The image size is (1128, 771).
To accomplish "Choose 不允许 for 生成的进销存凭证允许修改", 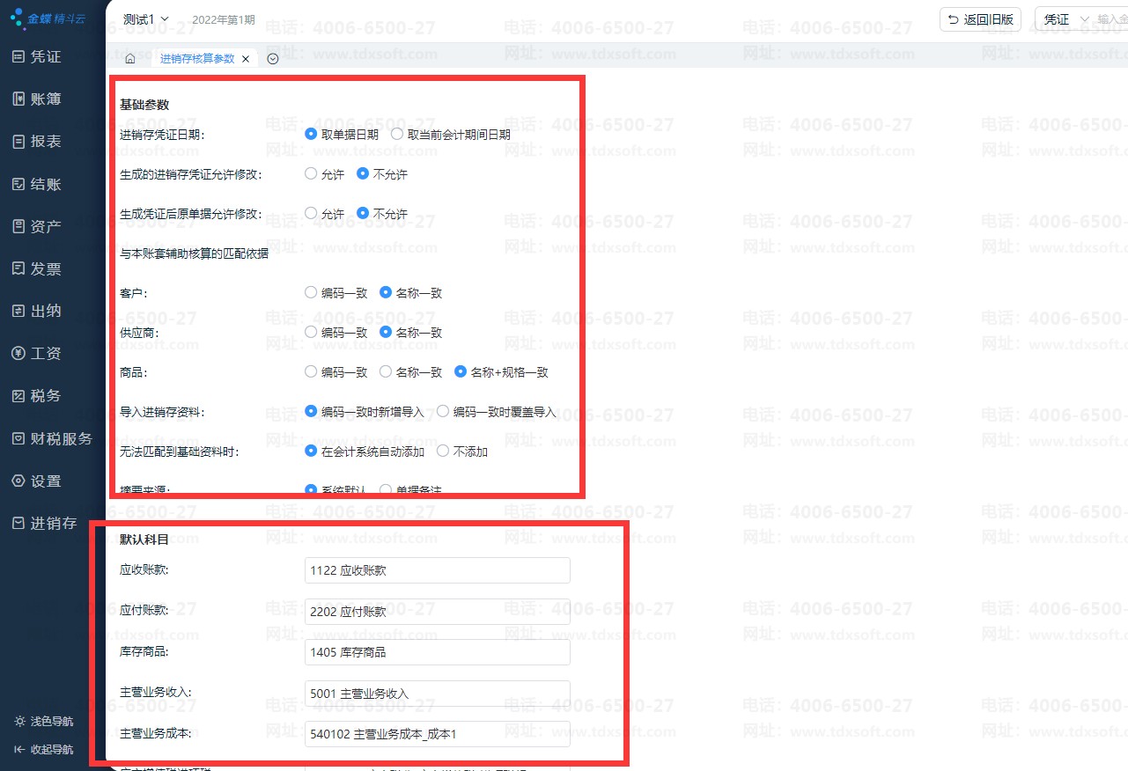I will click(382, 174).
